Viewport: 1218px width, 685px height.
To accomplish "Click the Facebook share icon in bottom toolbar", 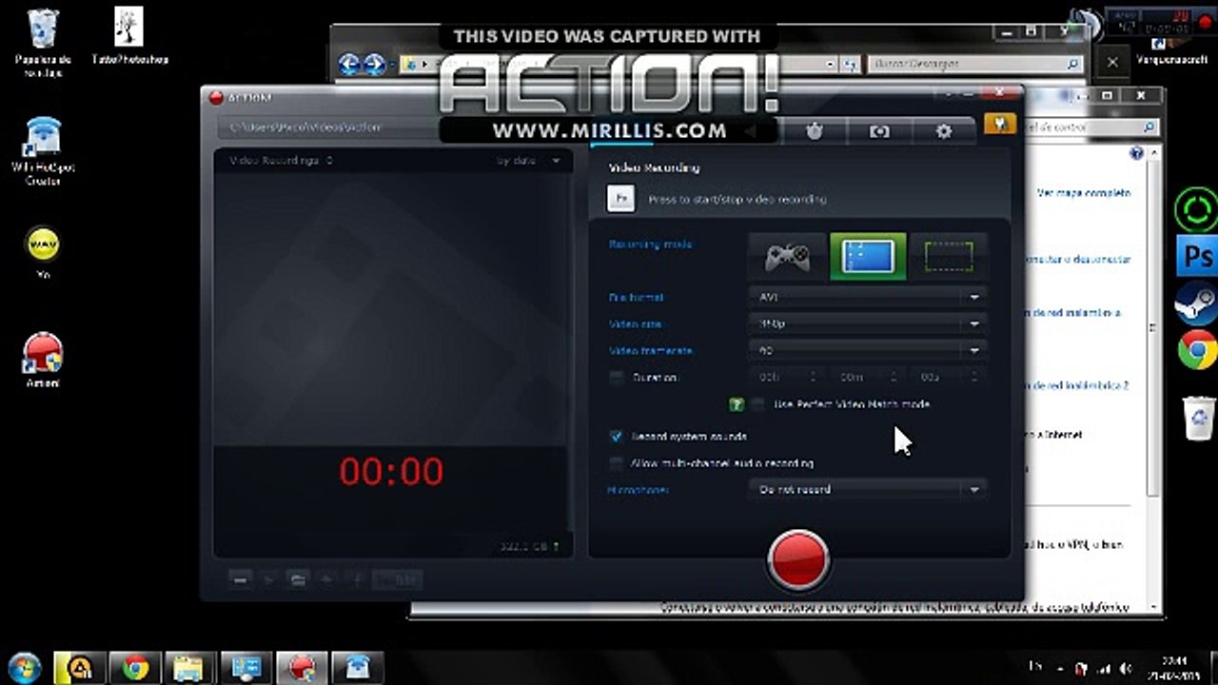I will 358,578.
